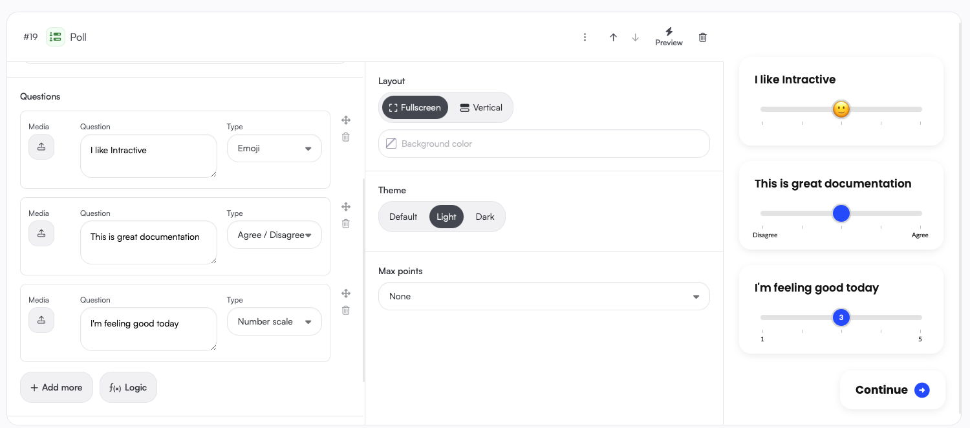Expand the Agree / Disagree type dropdown

(274, 235)
